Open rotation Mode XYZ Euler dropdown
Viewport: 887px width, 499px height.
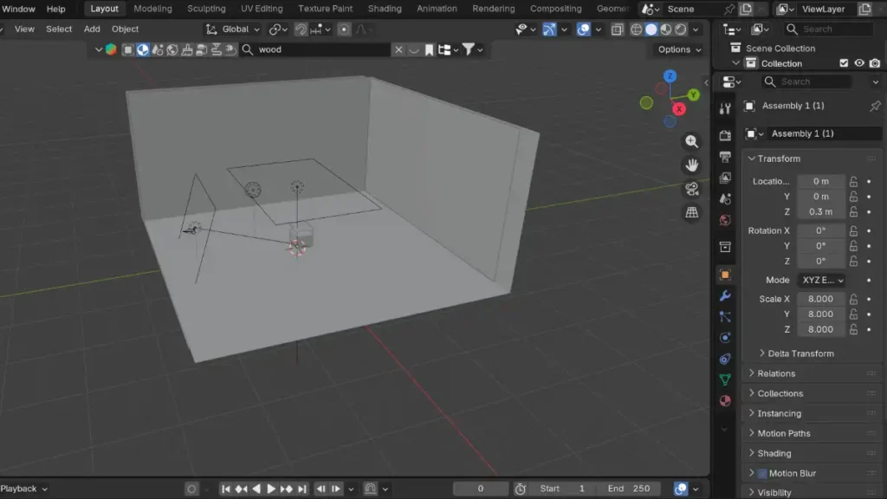coord(822,280)
